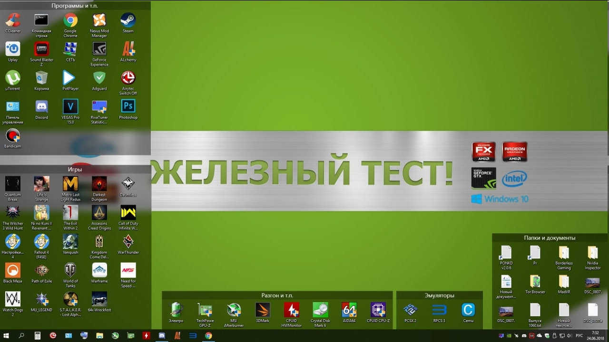Open the World of Tanks shortcut
609x342 pixels.
click(x=70, y=271)
